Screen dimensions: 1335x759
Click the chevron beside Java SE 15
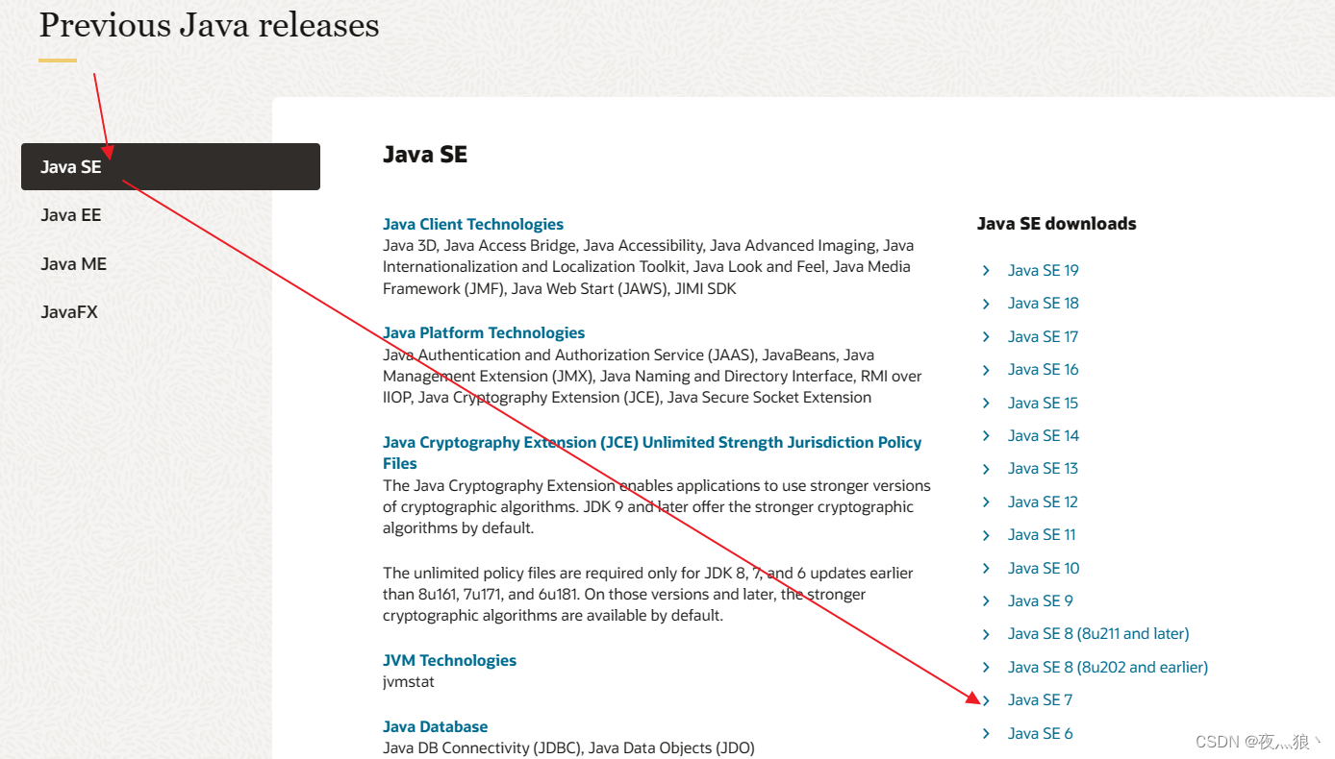pyautogui.click(x=986, y=403)
